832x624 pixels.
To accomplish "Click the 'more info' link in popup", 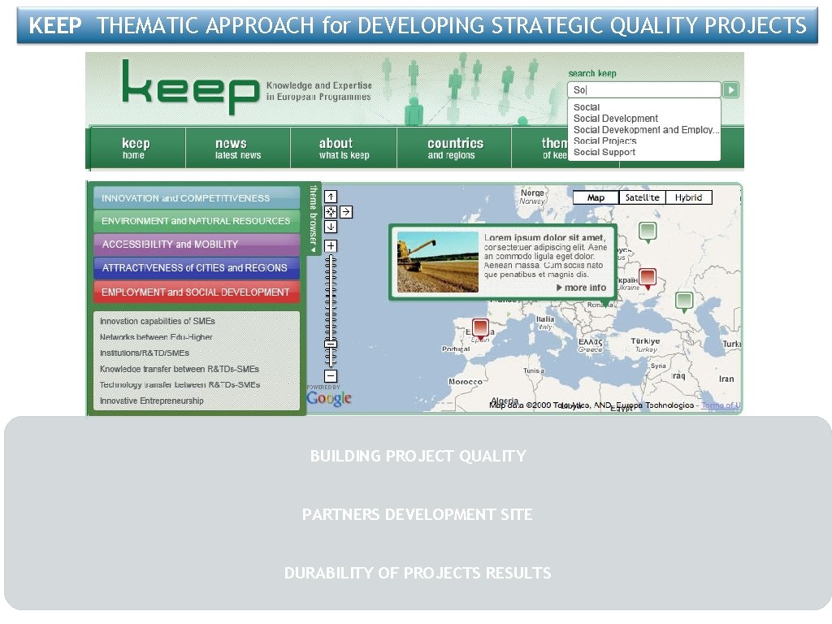I will 582,288.
